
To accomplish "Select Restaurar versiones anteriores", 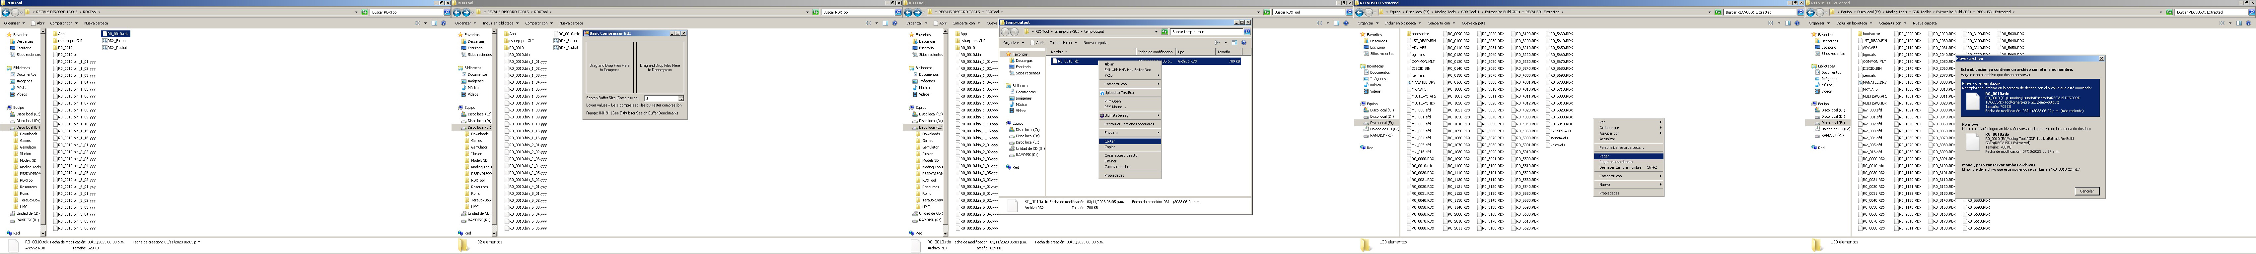I will [1130, 124].
